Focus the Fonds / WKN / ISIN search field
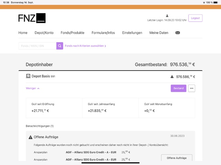 click(x=37, y=46)
